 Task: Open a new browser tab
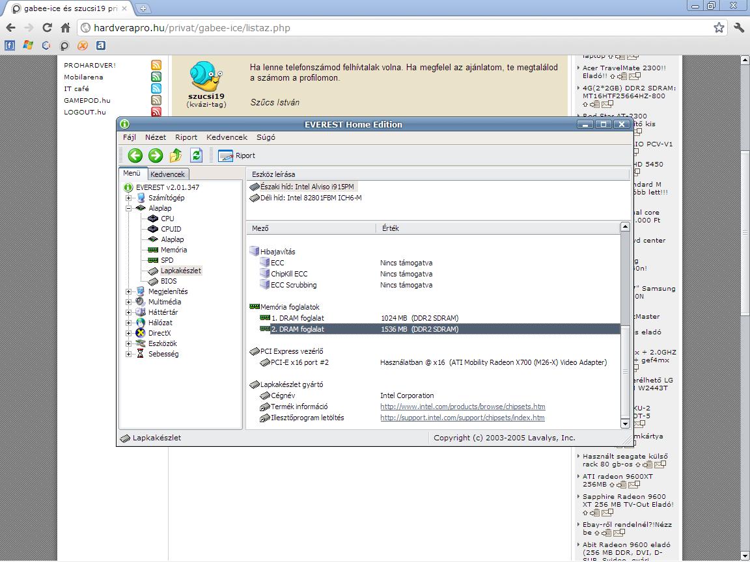(143, 8)
